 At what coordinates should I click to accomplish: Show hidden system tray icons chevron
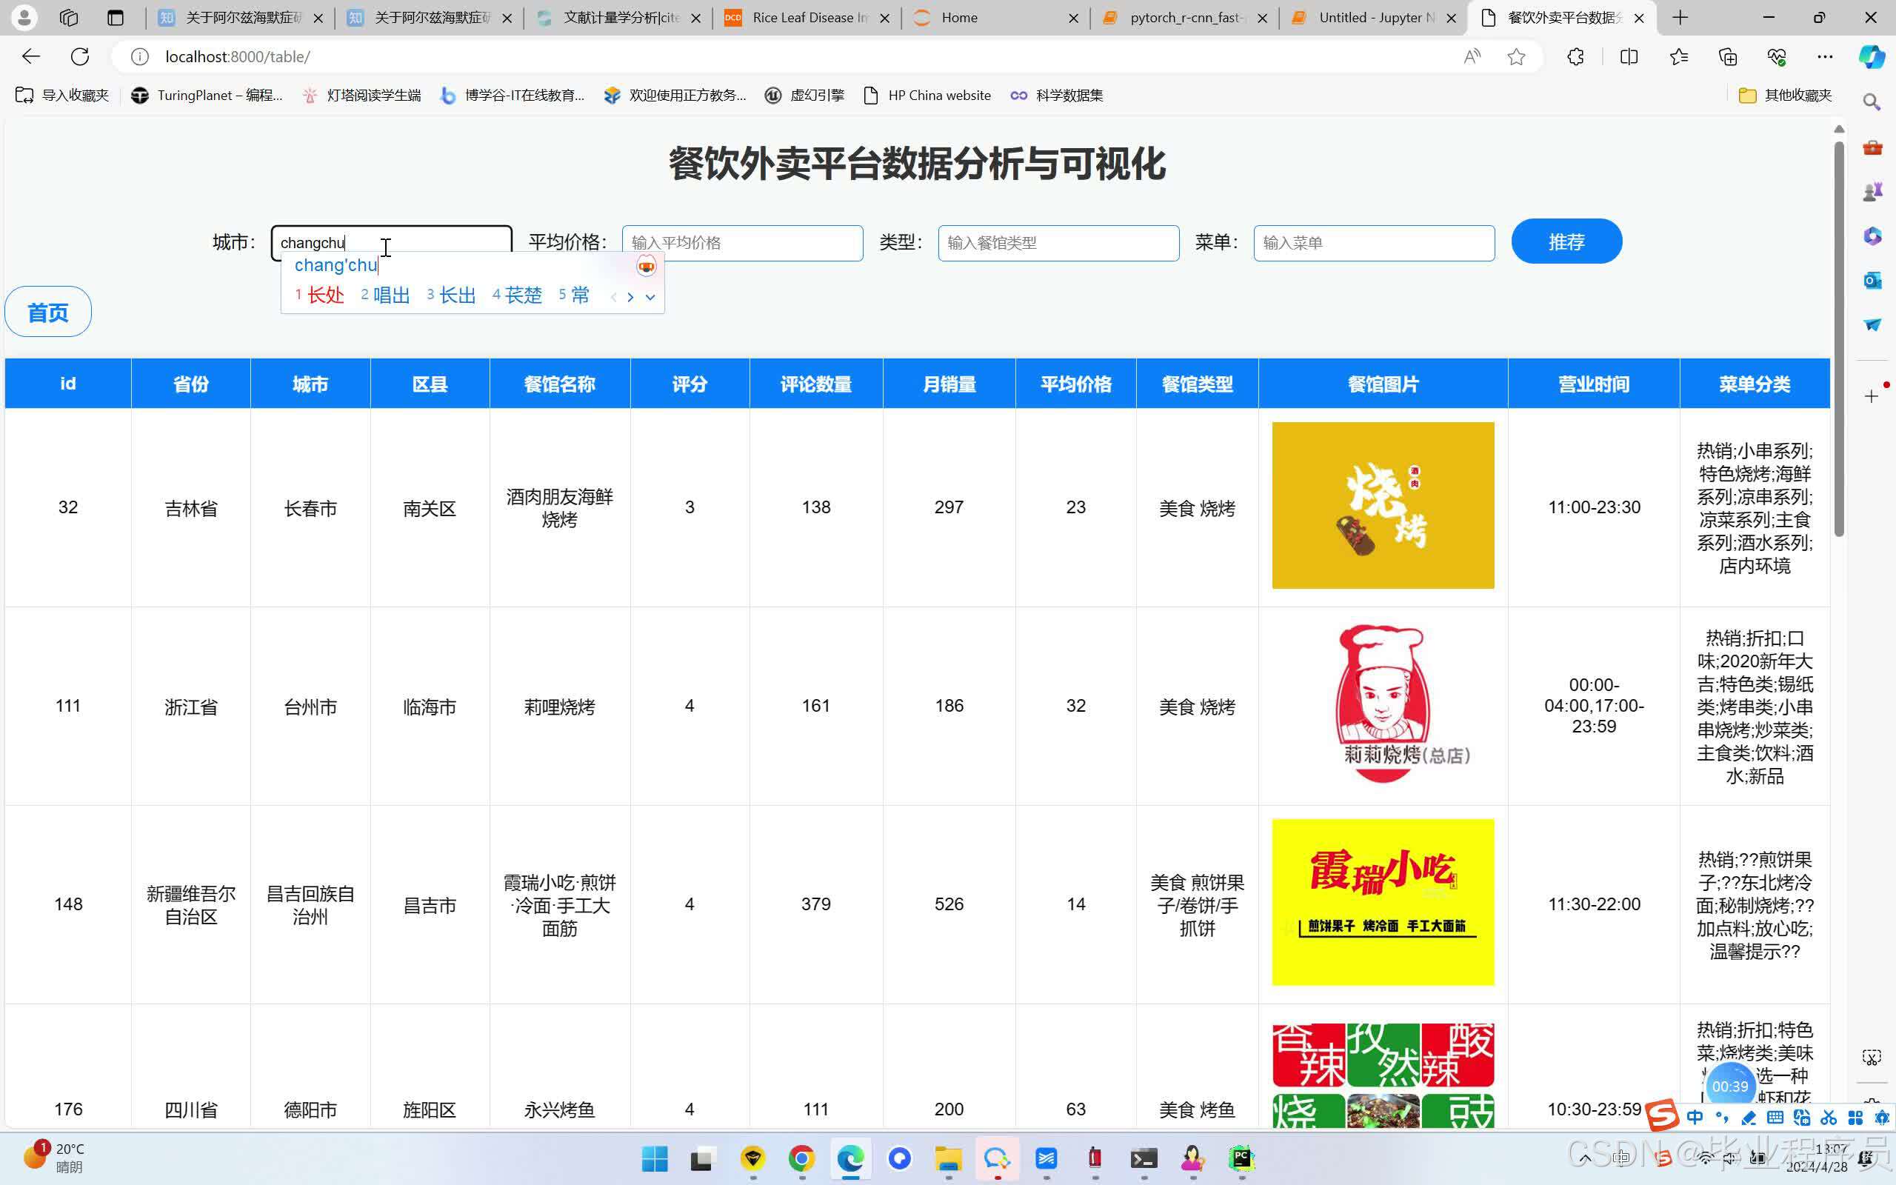click(x=1584, y=1158)
